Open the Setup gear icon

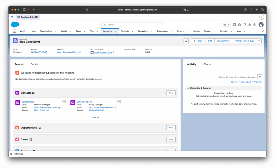[249, 25]
